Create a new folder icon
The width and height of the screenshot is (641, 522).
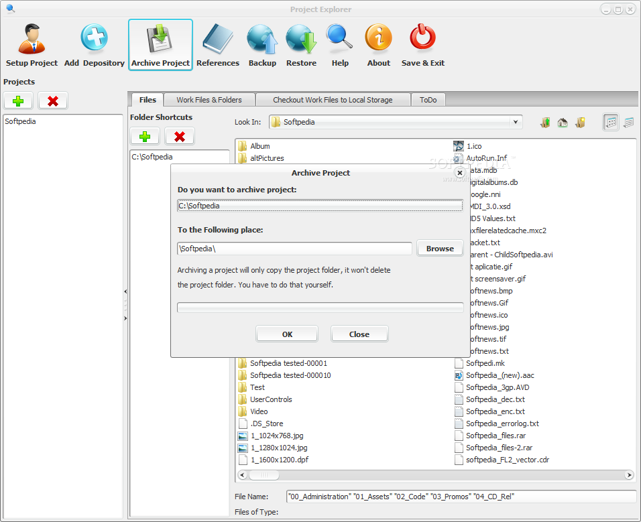580,122
